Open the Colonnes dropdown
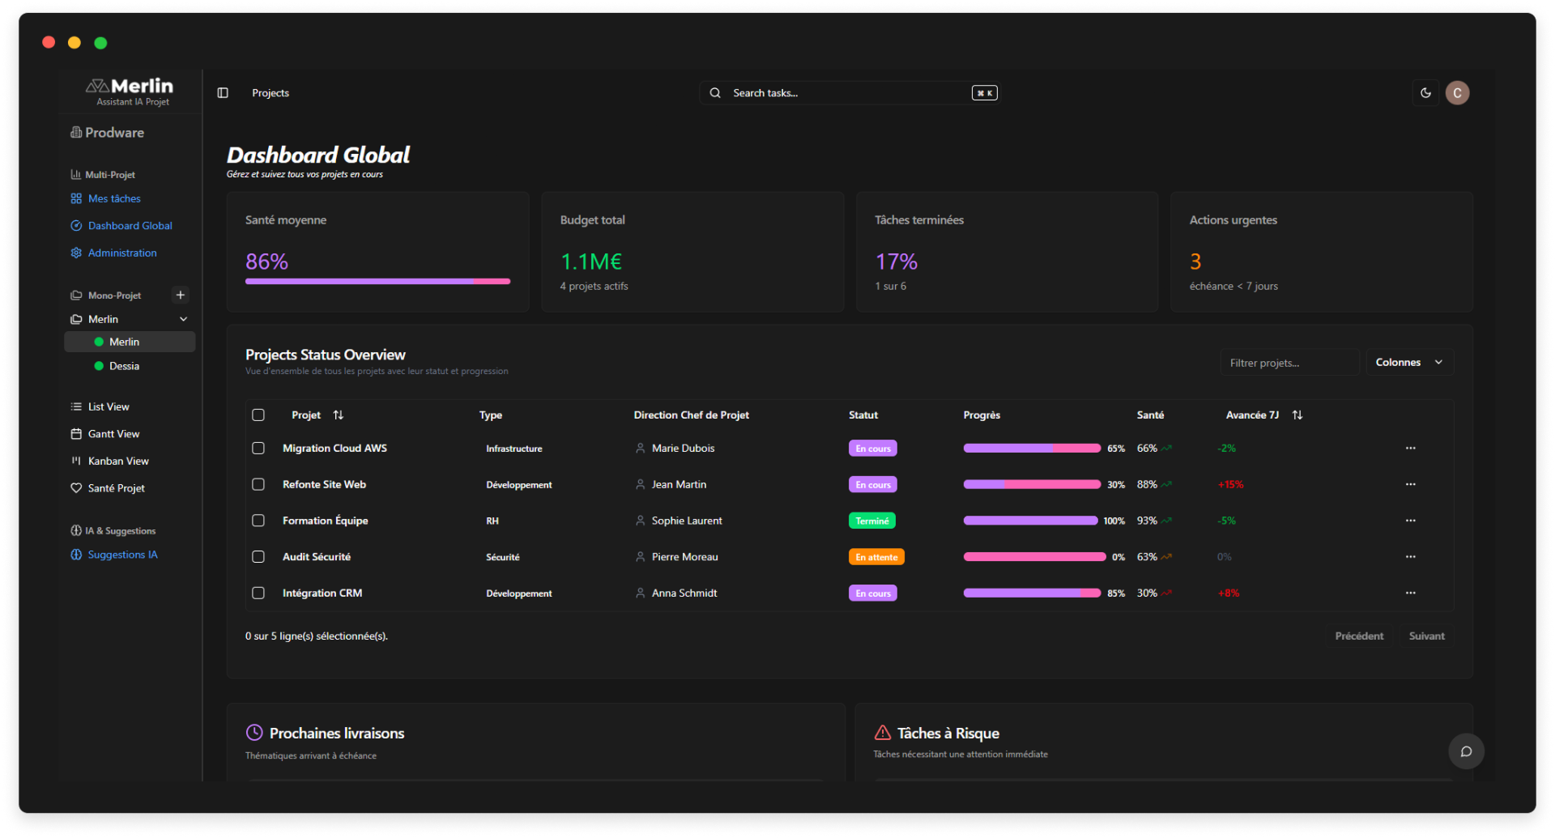The image size is (1555, 838). [x=1409, y=363]
